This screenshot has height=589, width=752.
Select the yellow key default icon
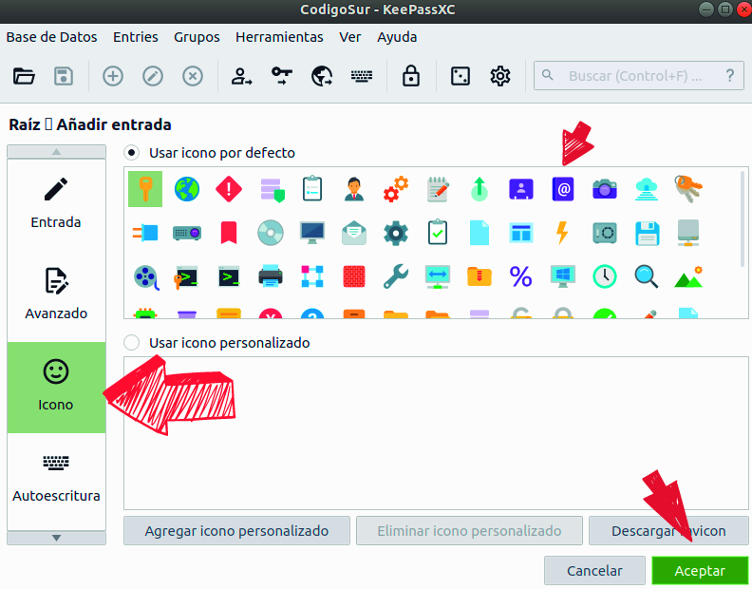pos(145,189)
